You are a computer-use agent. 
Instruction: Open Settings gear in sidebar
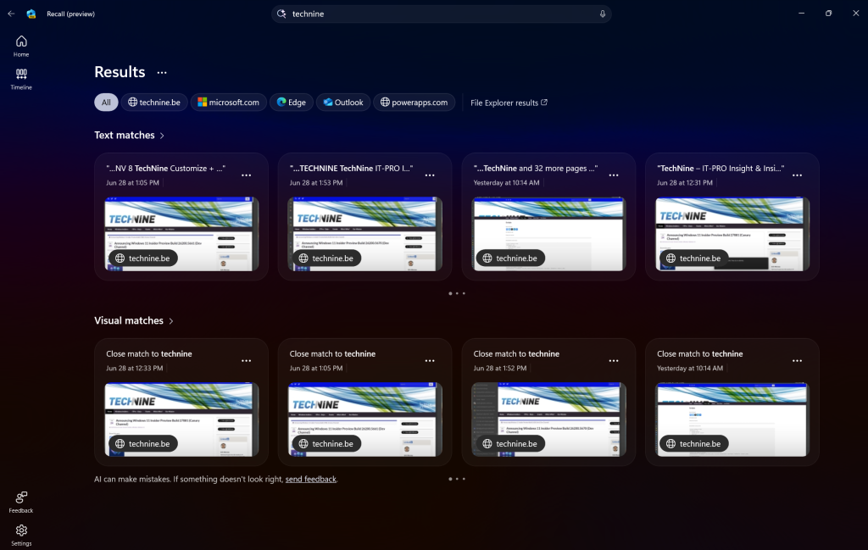click(x=21, y=531)
